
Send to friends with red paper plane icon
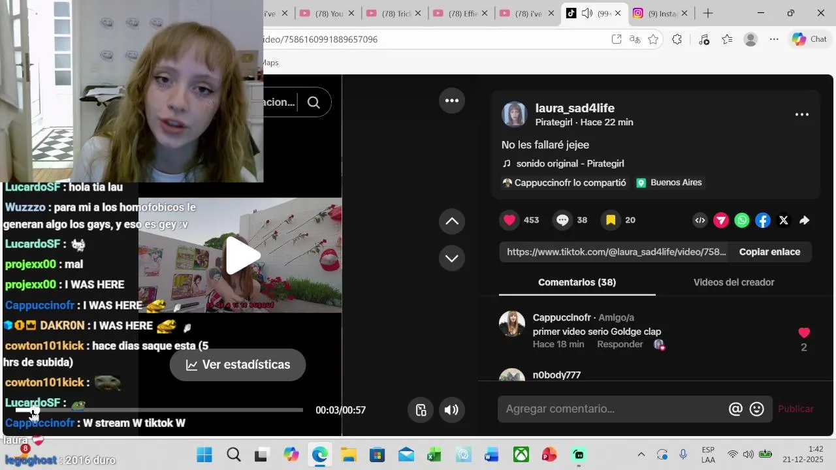click(x=721, y=221)
